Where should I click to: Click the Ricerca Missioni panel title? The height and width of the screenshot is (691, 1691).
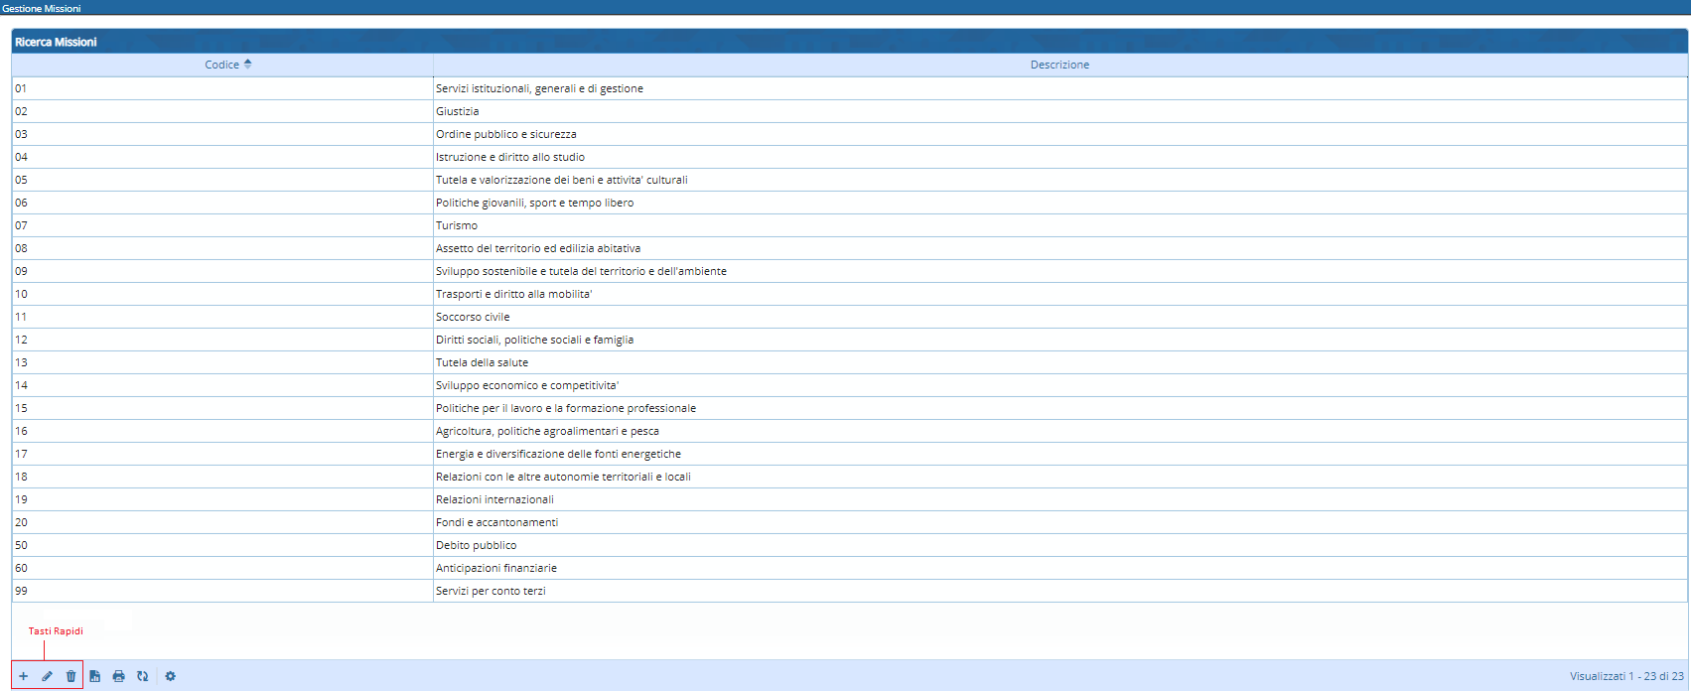click(x=56, y=42)
